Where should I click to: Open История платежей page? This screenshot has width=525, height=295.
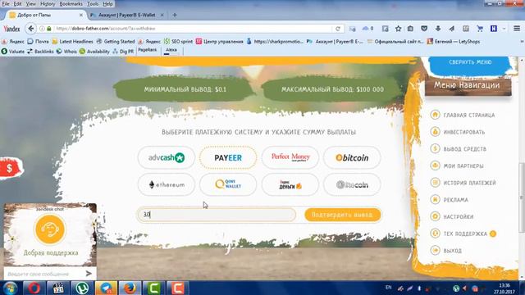[469, 183]
